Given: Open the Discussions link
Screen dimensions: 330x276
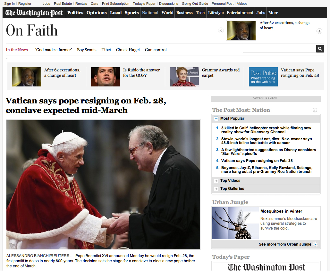Looking at the screenshot, I should (x=169, y=4).
